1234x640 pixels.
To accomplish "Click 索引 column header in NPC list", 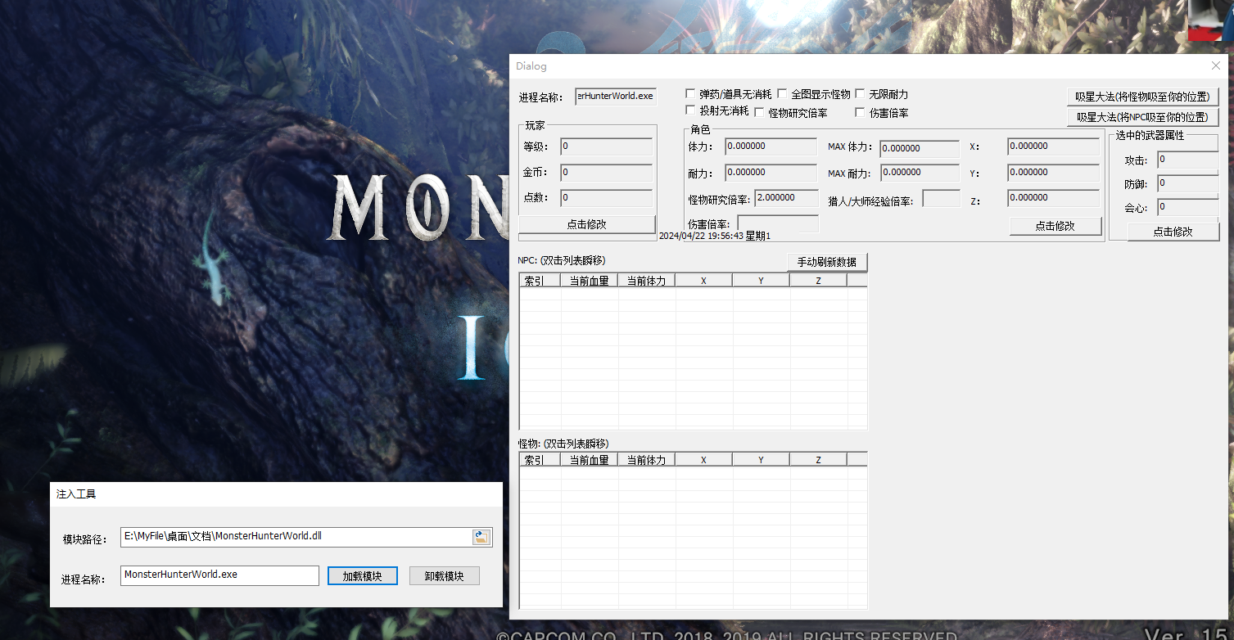I will click(540, 280).
